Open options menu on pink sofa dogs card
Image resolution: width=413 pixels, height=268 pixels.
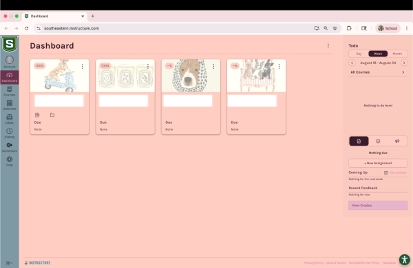tap(279, 66)
